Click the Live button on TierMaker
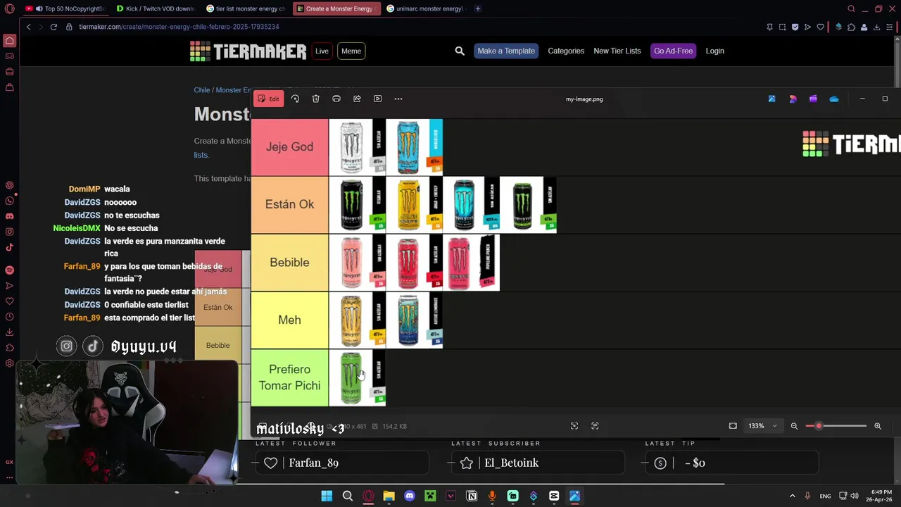The width and height of the screenshot is (901, 507). (322, 51)
